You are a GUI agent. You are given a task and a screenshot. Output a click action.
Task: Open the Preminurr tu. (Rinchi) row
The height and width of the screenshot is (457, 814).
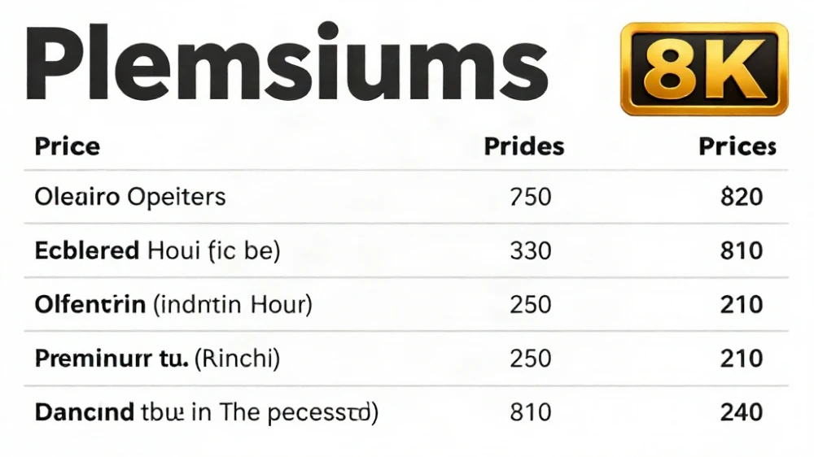[x=406, y=359]
